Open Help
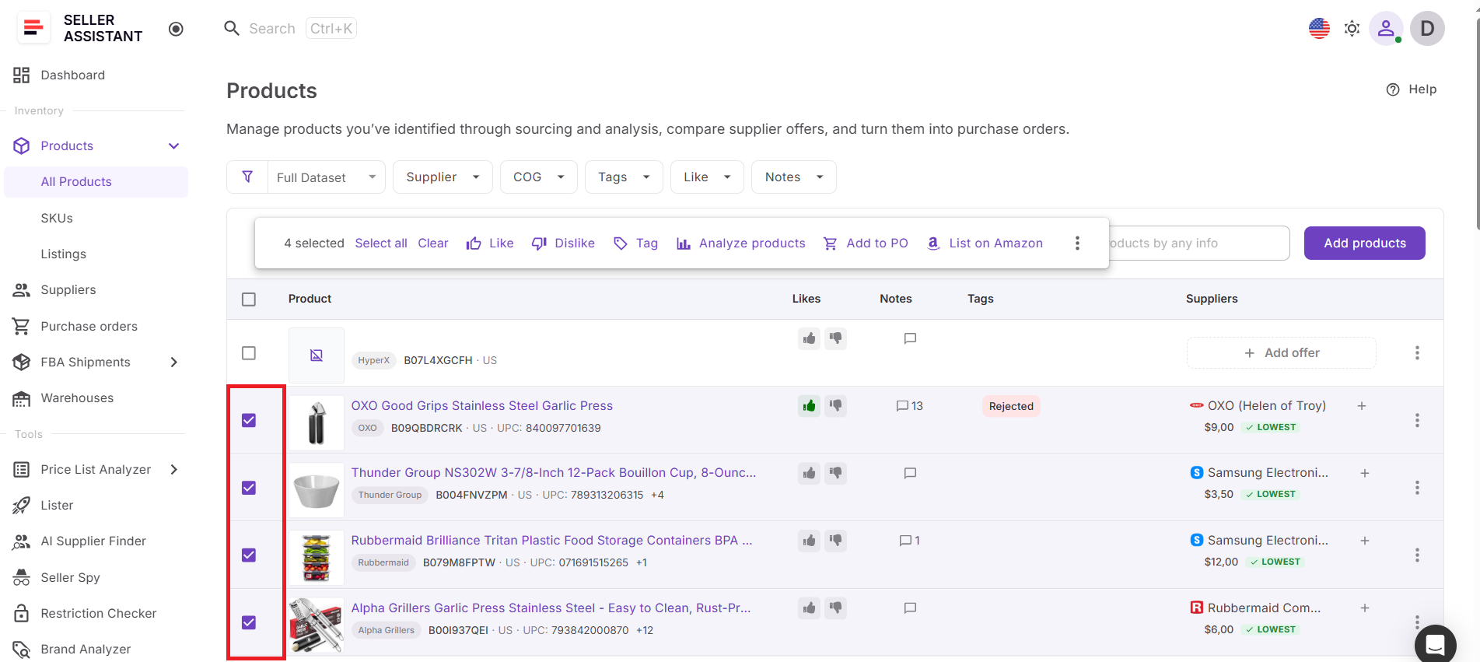This screenshot has height=662, width=1480. (x=1411, y=89)
